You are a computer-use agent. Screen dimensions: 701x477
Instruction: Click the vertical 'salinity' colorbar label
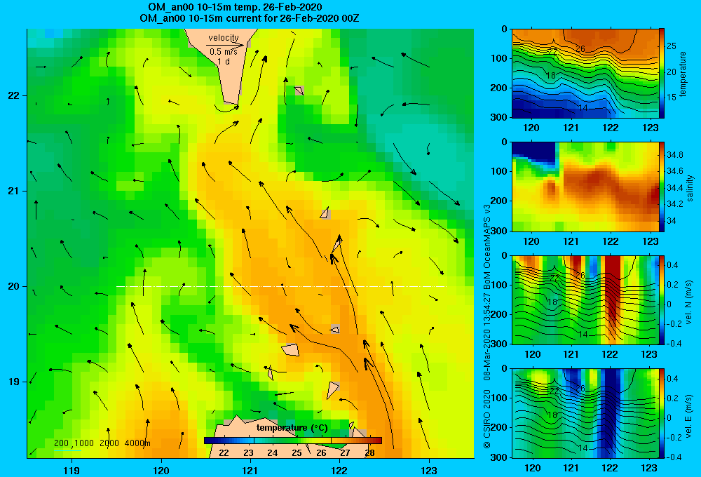pos(690,188)
